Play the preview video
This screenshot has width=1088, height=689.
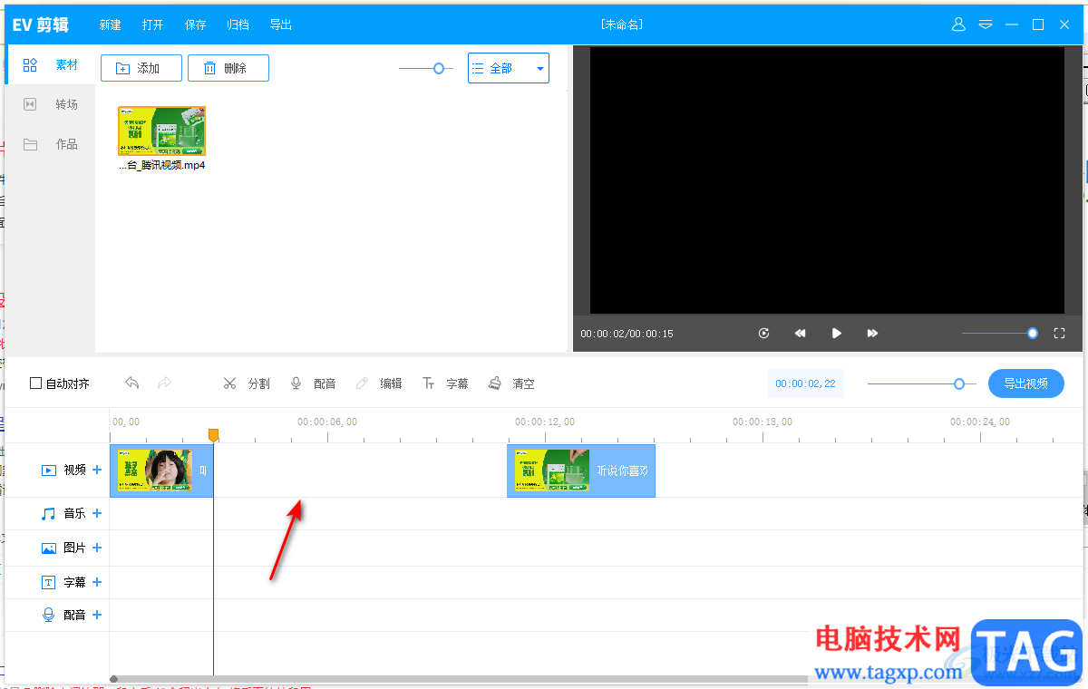pos(837,334)
